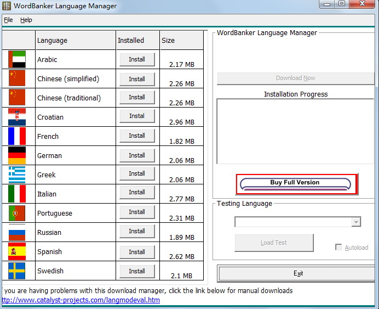Image resolution: width=379 pixels, height=309 pixels.
Task: Install the Portuguese language pack
Action: 137,212
